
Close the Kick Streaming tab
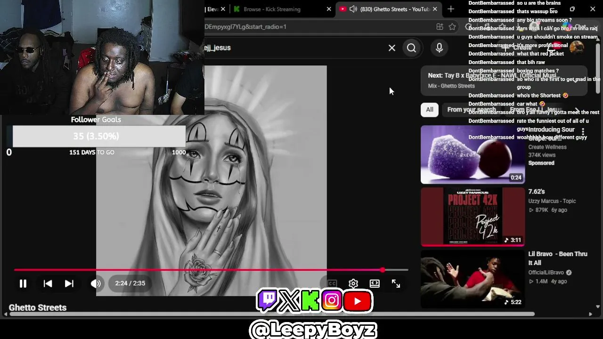(329, 9)
